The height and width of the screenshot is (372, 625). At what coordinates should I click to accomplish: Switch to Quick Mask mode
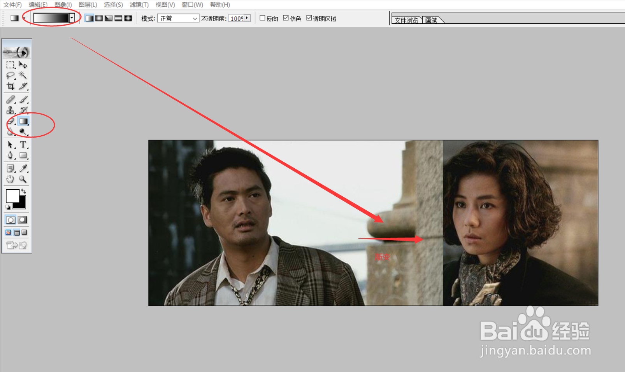tap(23, 220)
